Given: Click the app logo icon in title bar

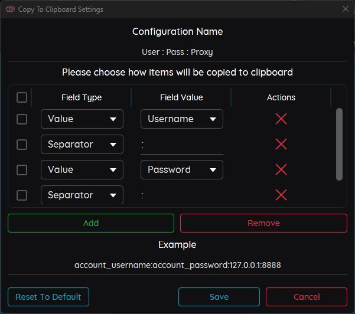Looking at the screenshot, I should 9,9.
